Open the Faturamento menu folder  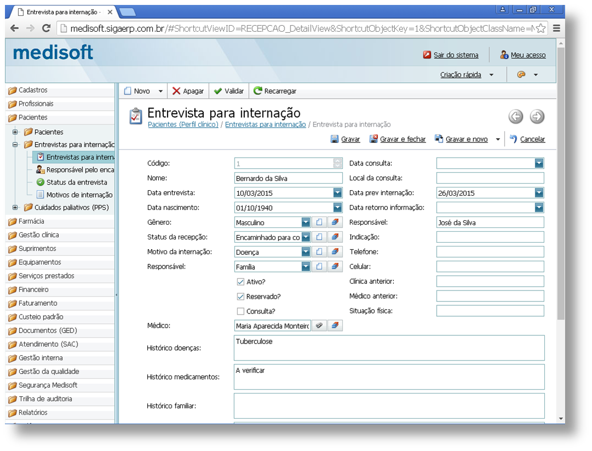60,303
